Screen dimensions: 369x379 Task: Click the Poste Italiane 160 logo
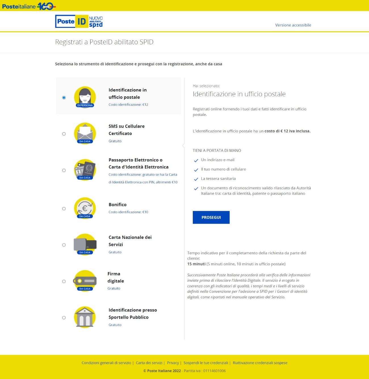[x=29, y=6]
